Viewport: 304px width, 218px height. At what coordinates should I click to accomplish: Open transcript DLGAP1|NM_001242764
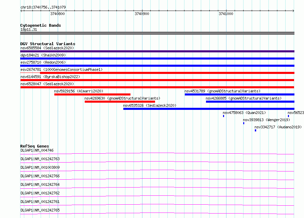click(x=40, y=184)
